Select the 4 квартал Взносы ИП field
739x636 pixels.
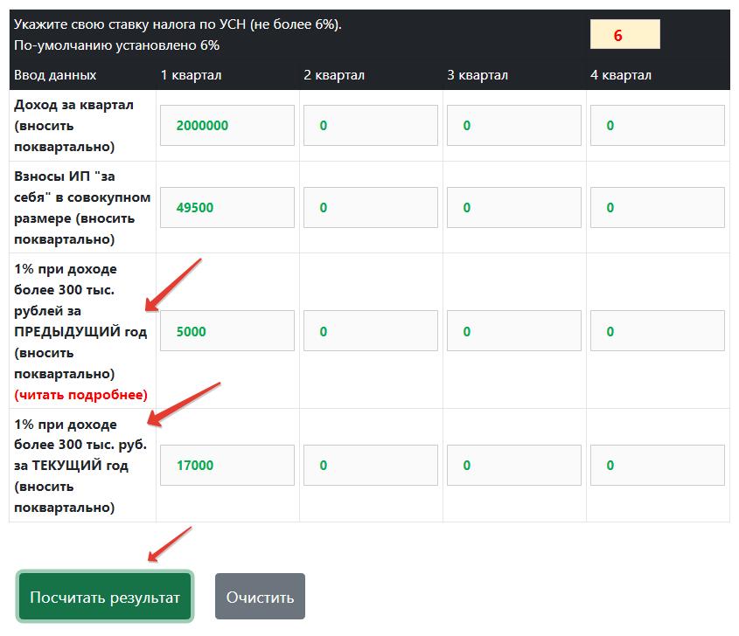click(658, 208)
